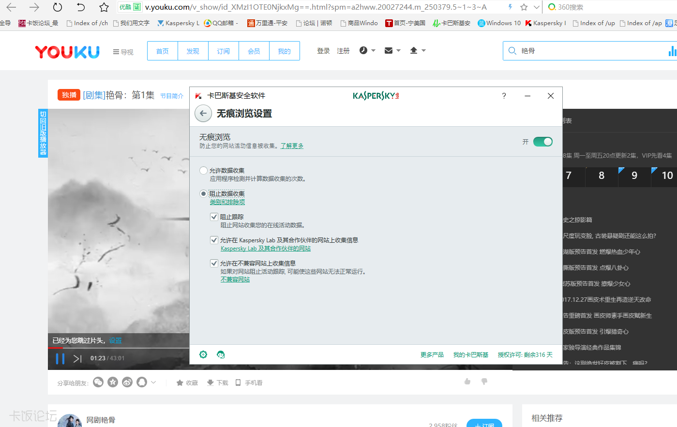This screenshot has height=427, width=677.
Task: Click 登录 on Youku header
Action: point(323,51)
